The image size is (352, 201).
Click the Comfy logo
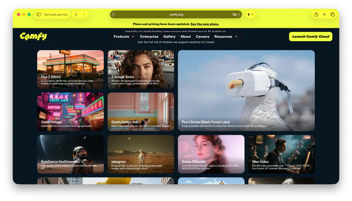pyautogui.click(x=33, y=37)
